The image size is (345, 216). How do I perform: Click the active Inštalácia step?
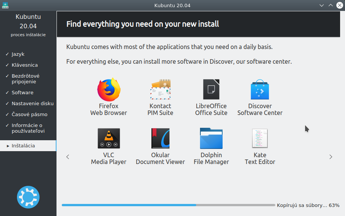point(28,146)
